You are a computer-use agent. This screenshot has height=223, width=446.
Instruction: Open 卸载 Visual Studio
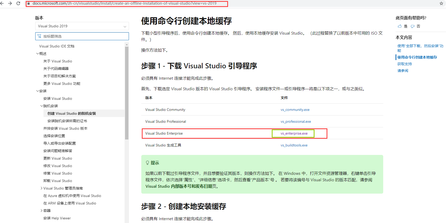[x=58, y=181]
